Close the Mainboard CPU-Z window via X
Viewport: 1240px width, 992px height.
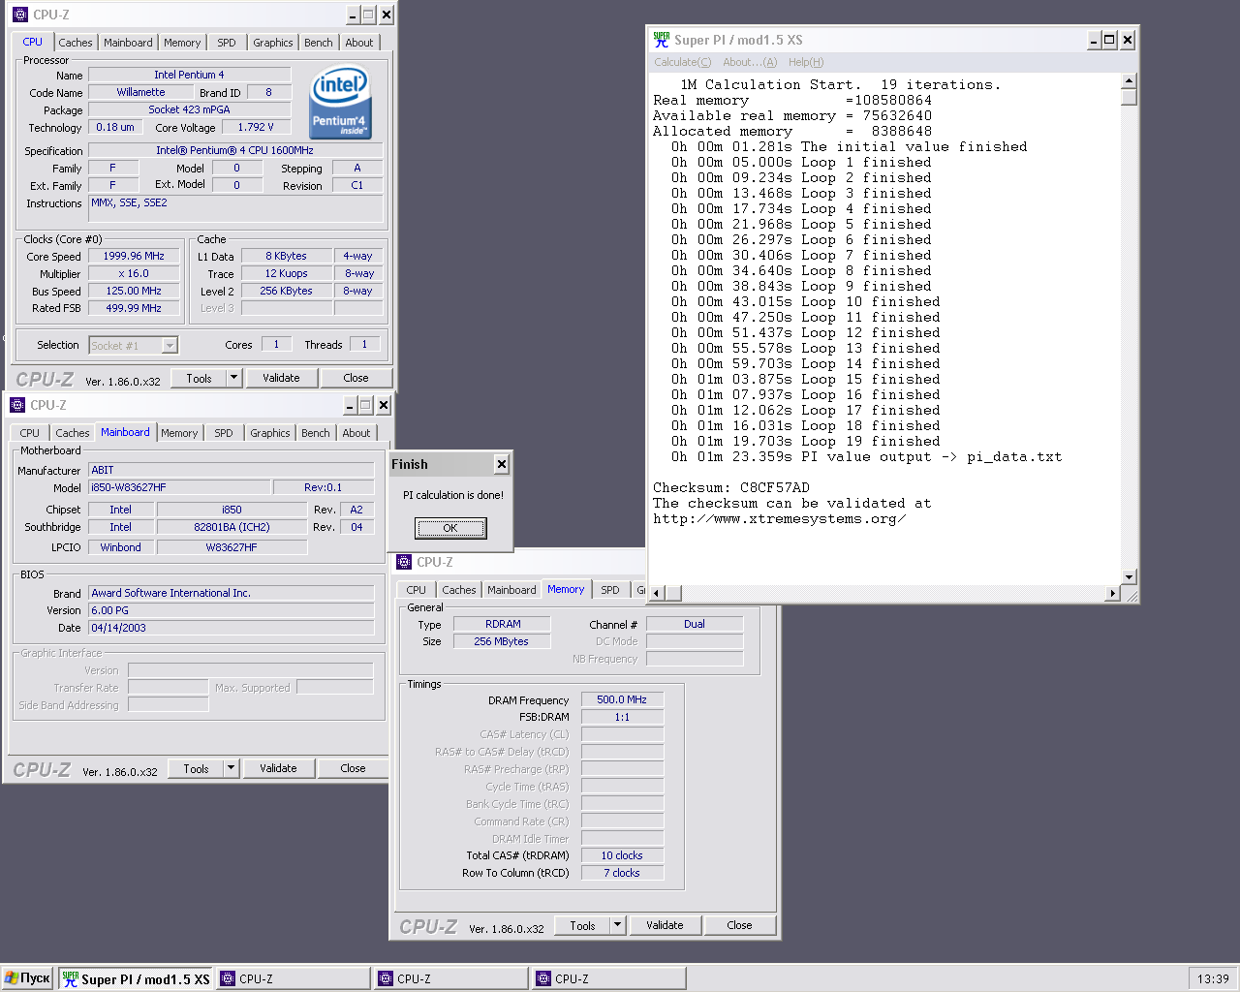coord(383,405)
